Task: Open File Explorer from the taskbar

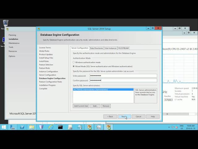Action: coord(32,127)
